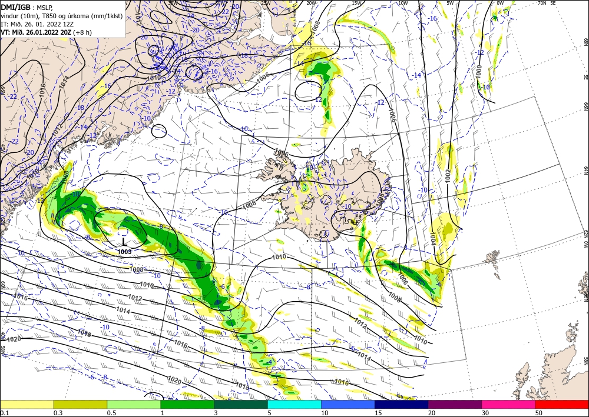Click the '1004' isobar label
This screenshot has width=589, height=417.
pyautogui.click(x=432, y=239)
